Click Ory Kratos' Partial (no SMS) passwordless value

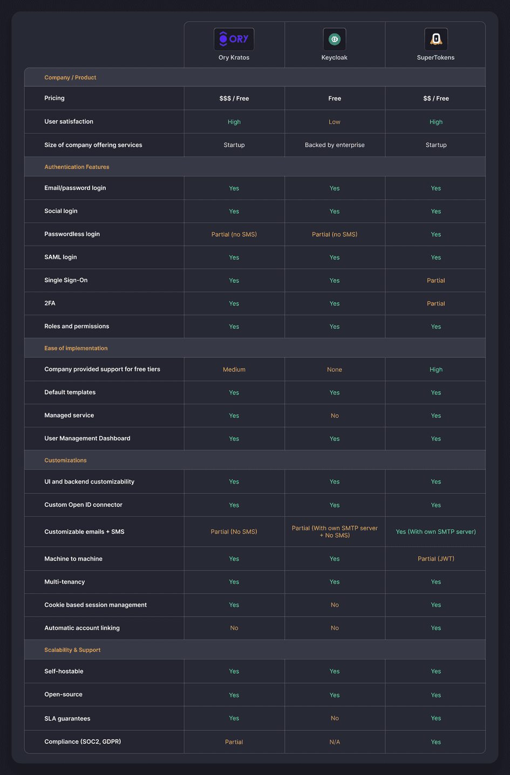pos(234,234)
